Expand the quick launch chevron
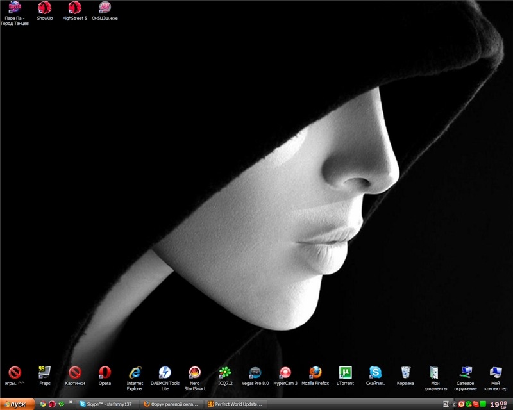The height and width of the screenshot is (410, 513). pos(70,404)
